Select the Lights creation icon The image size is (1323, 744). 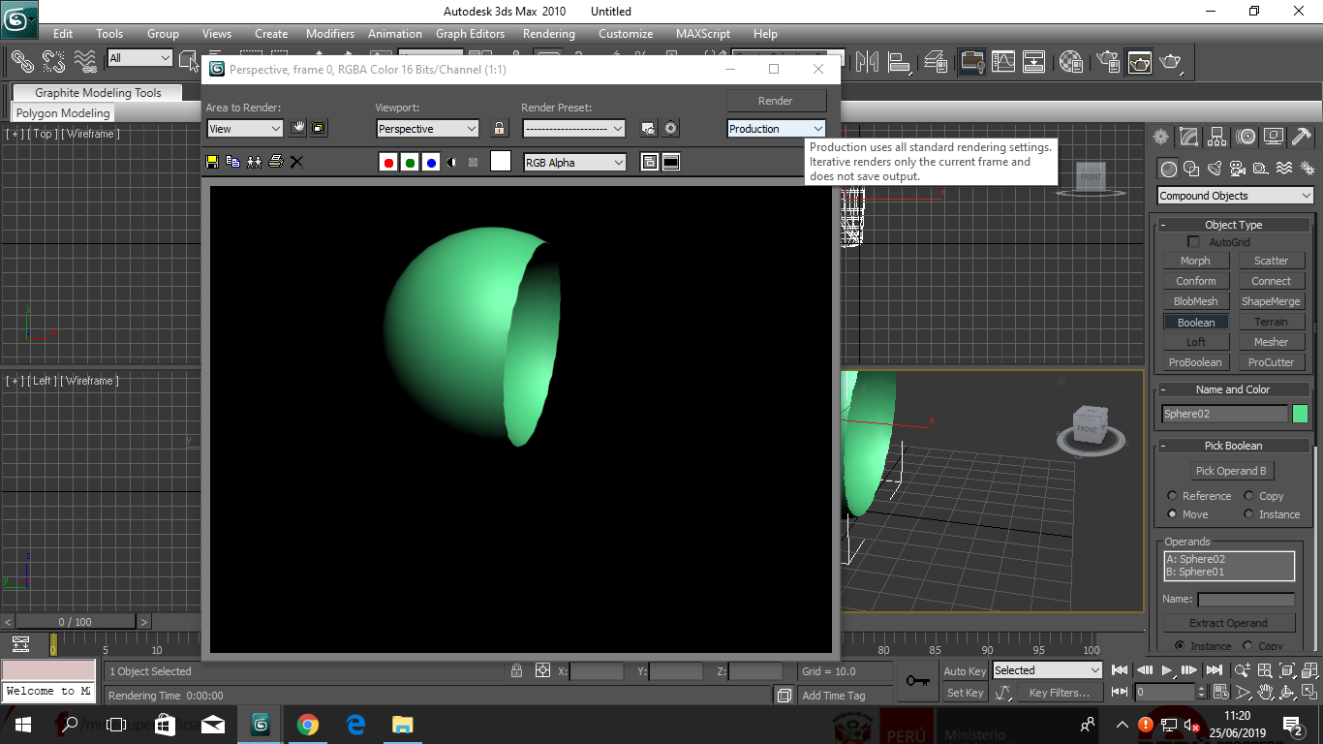click(1215, 169)
